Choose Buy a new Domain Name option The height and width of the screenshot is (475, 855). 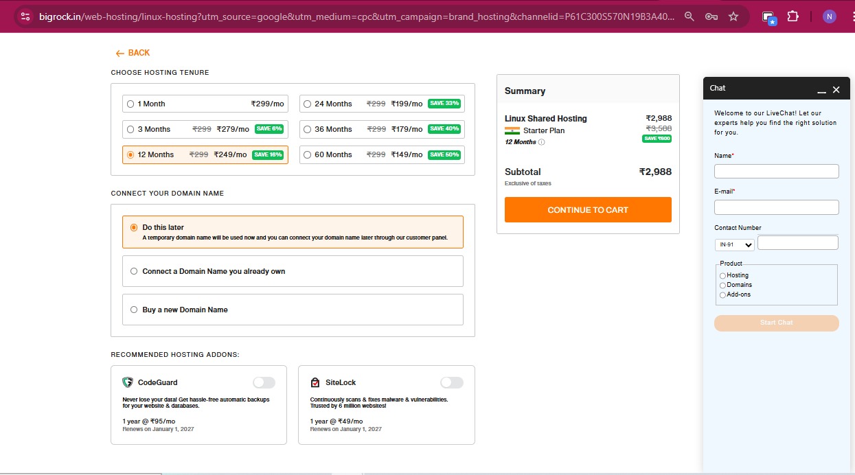pyautogui.click(x=134, y=310)
